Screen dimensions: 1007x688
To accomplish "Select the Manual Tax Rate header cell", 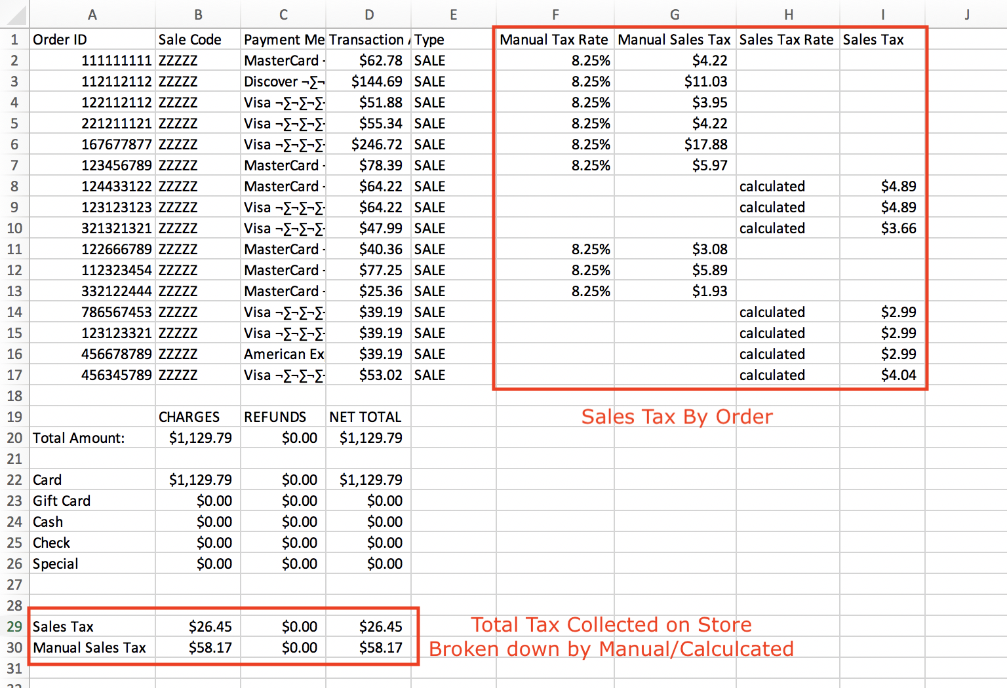I will click(x=555, y=39).
